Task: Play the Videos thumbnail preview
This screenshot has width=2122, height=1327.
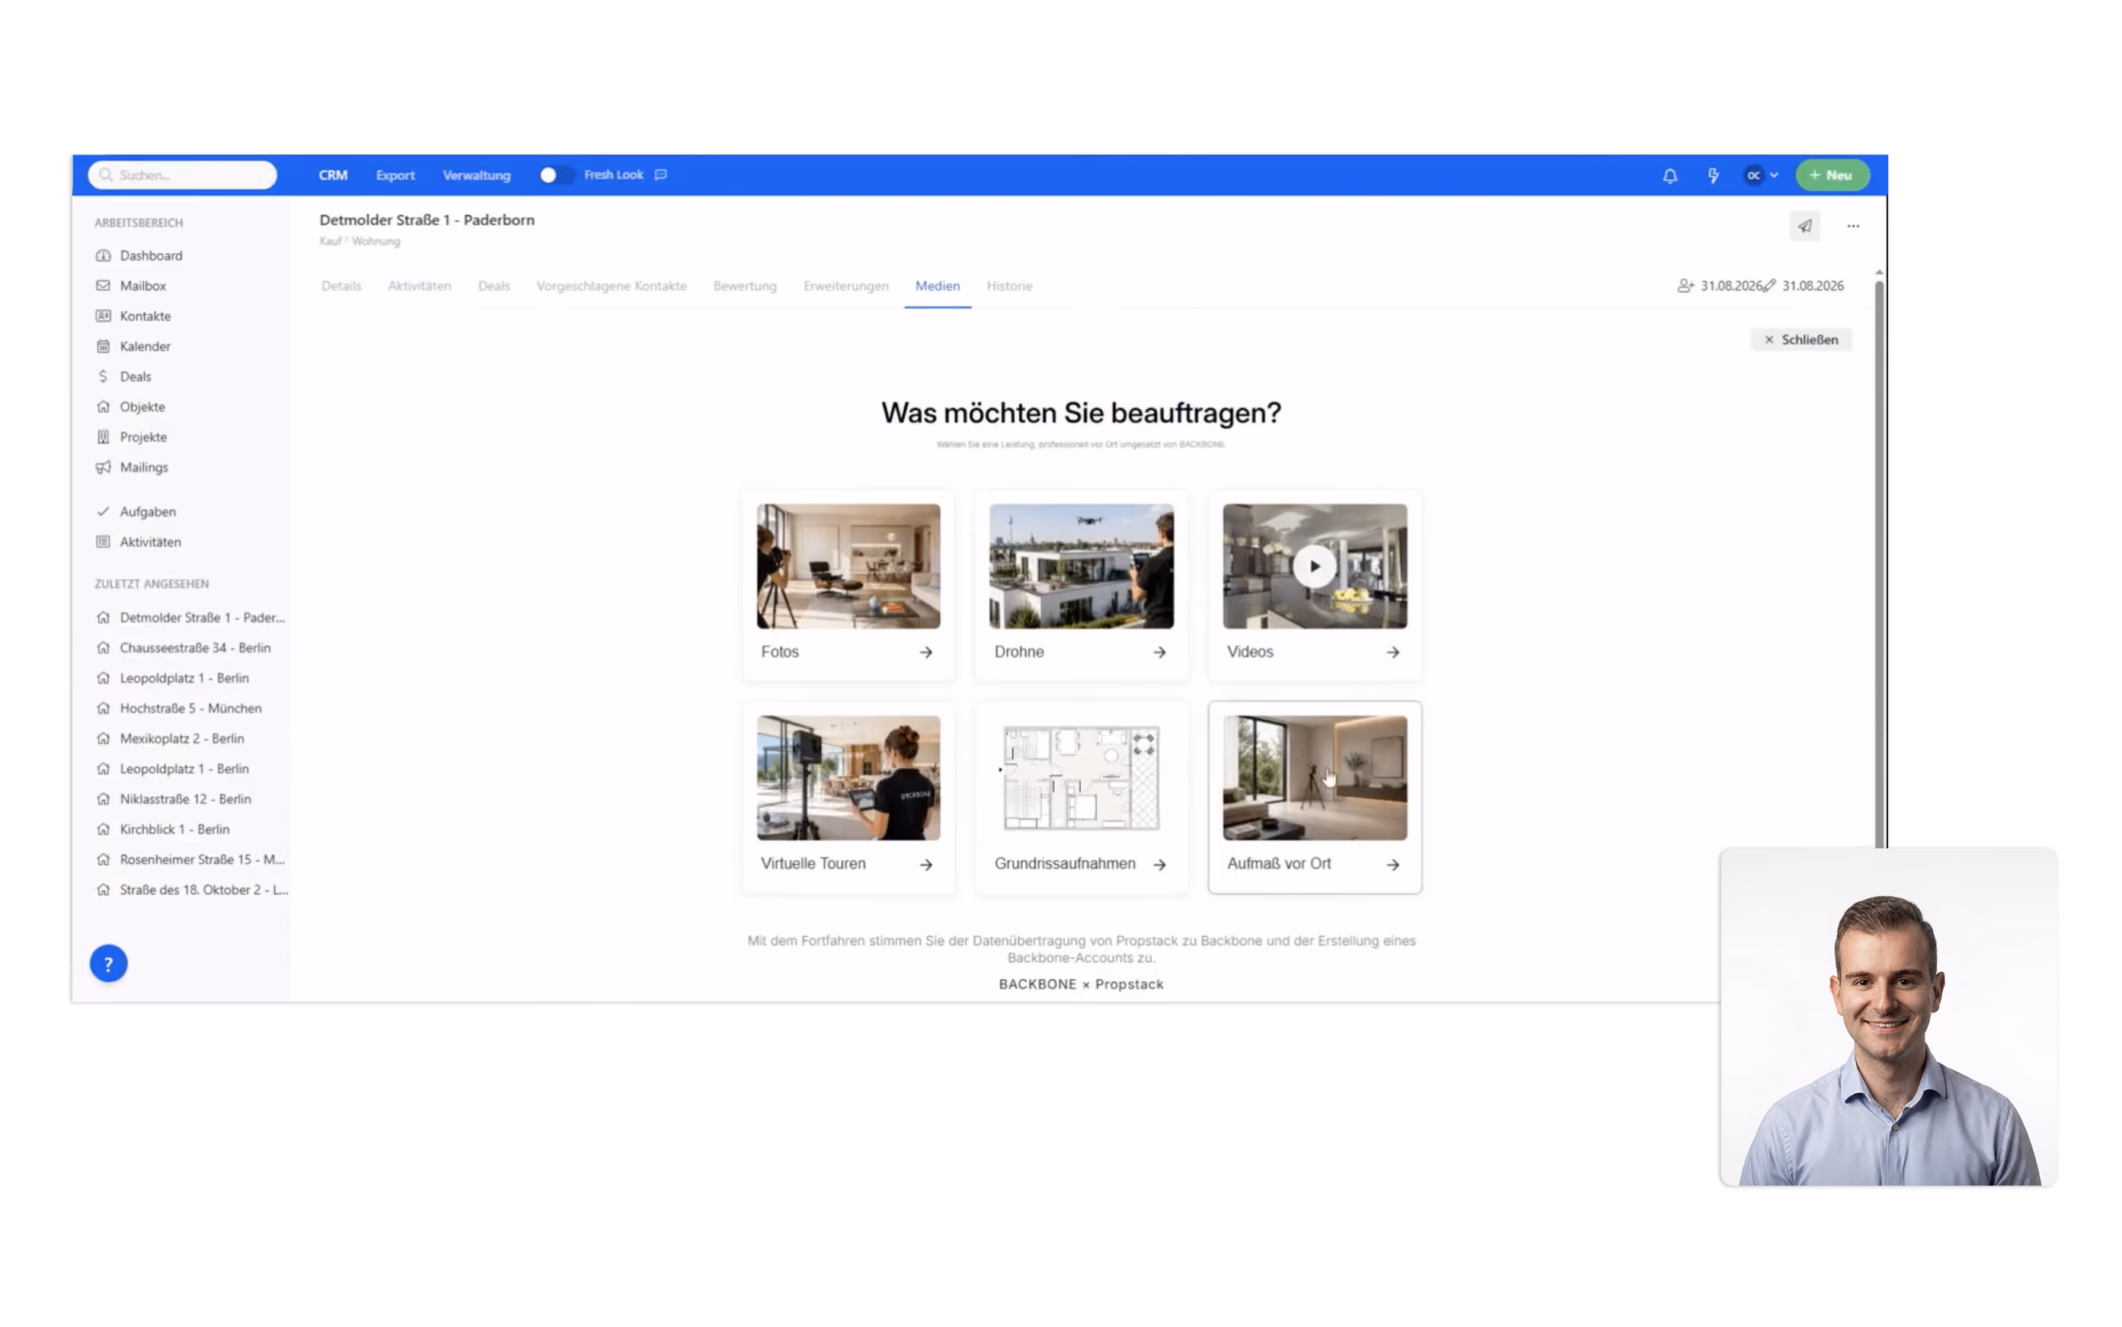Action: pos(1314,566)
